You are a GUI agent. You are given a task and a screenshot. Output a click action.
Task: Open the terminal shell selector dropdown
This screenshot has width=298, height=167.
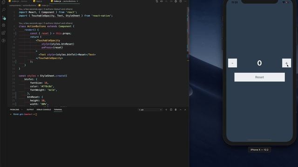coord(150,109)
